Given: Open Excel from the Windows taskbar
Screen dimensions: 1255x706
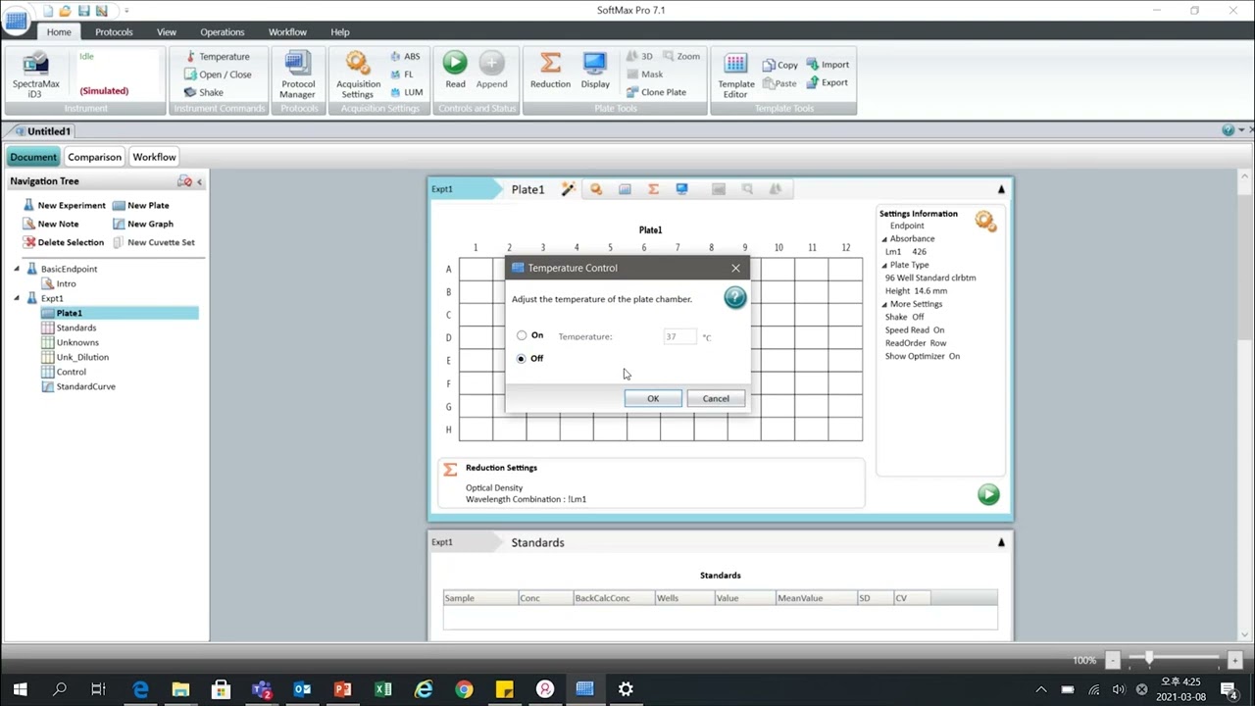Looking at the screenshot, I should [x=383, y=689].
